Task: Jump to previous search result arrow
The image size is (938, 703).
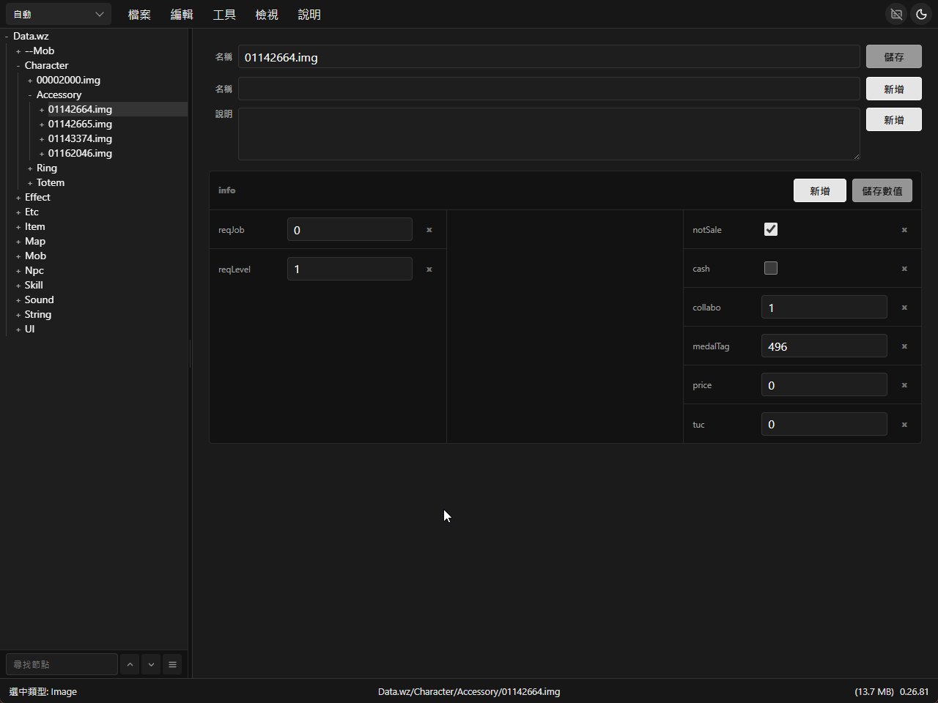Action: (x=130, y=664)
